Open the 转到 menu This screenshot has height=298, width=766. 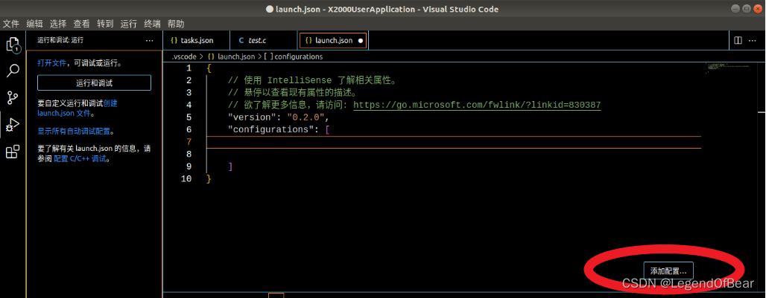click(x=105, y=23)
